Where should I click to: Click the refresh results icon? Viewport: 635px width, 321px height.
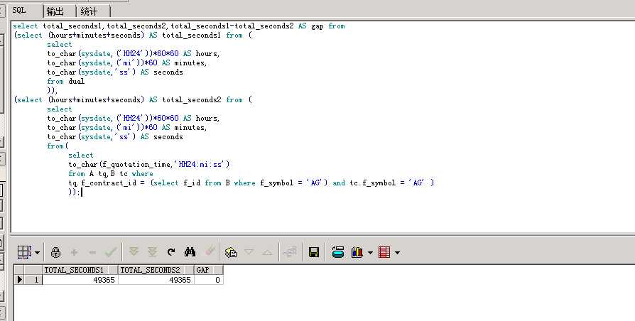pyautogui.click(x=171, y=252)
